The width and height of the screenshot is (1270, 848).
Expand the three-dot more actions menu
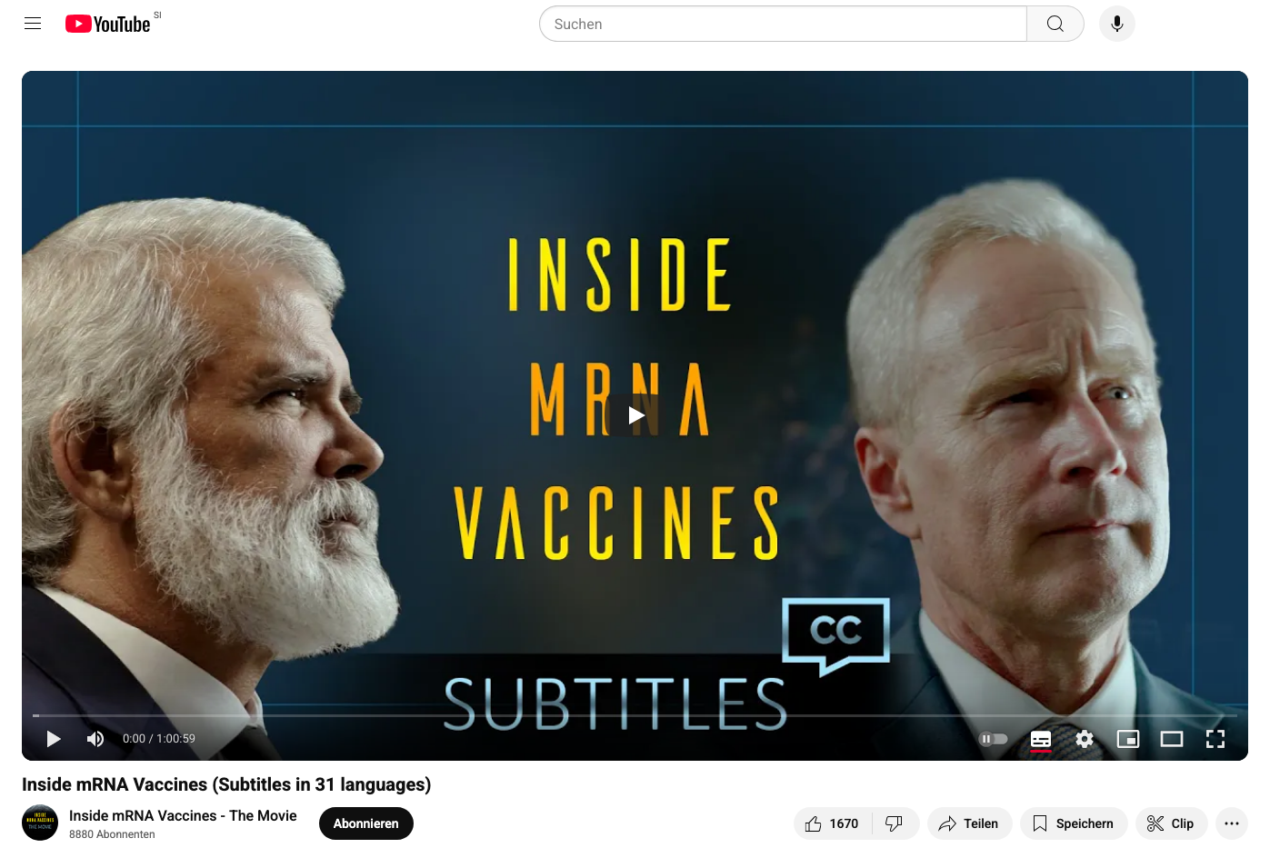1232,823
